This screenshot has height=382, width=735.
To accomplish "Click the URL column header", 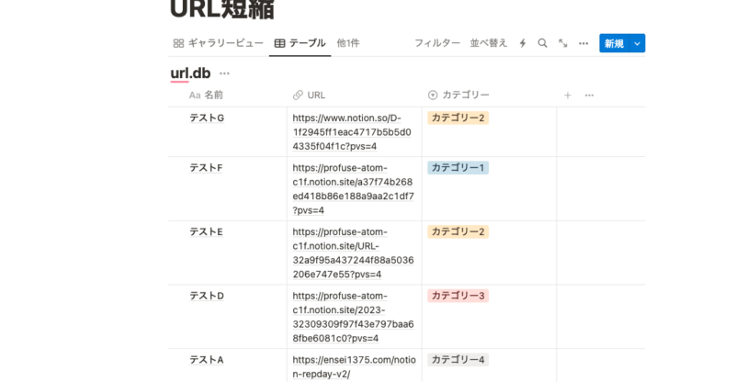I will pyautogui.click(x=309, y=95).
